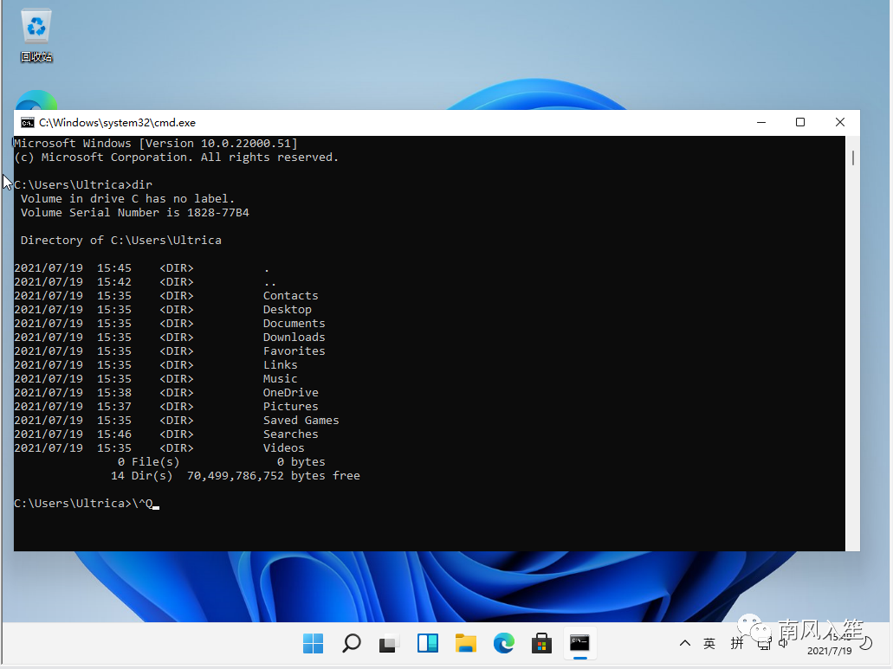Click the Microsoft Corporation copyright line
Screen dimensions: 893x669
click(177, 157)
